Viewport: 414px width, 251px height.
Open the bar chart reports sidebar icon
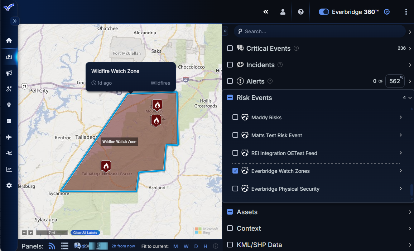9,121
